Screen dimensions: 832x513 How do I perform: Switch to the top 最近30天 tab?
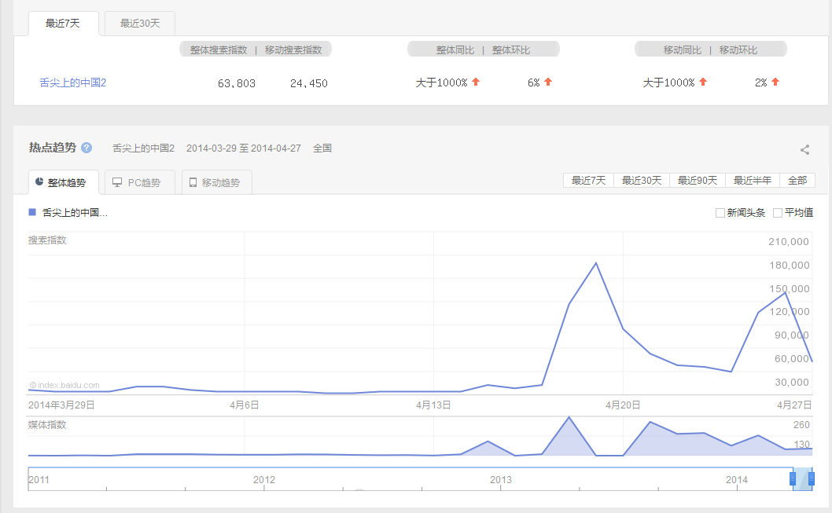click(140, 24)
